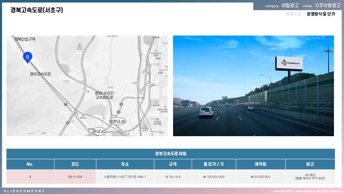Click the 월 단가 / 기 column header

213,164
